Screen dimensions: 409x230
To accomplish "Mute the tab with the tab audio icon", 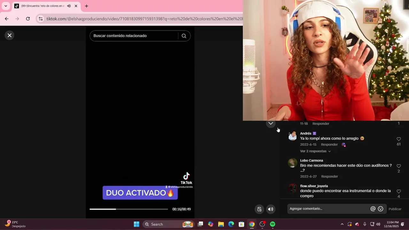I will (x=69, y=6).
